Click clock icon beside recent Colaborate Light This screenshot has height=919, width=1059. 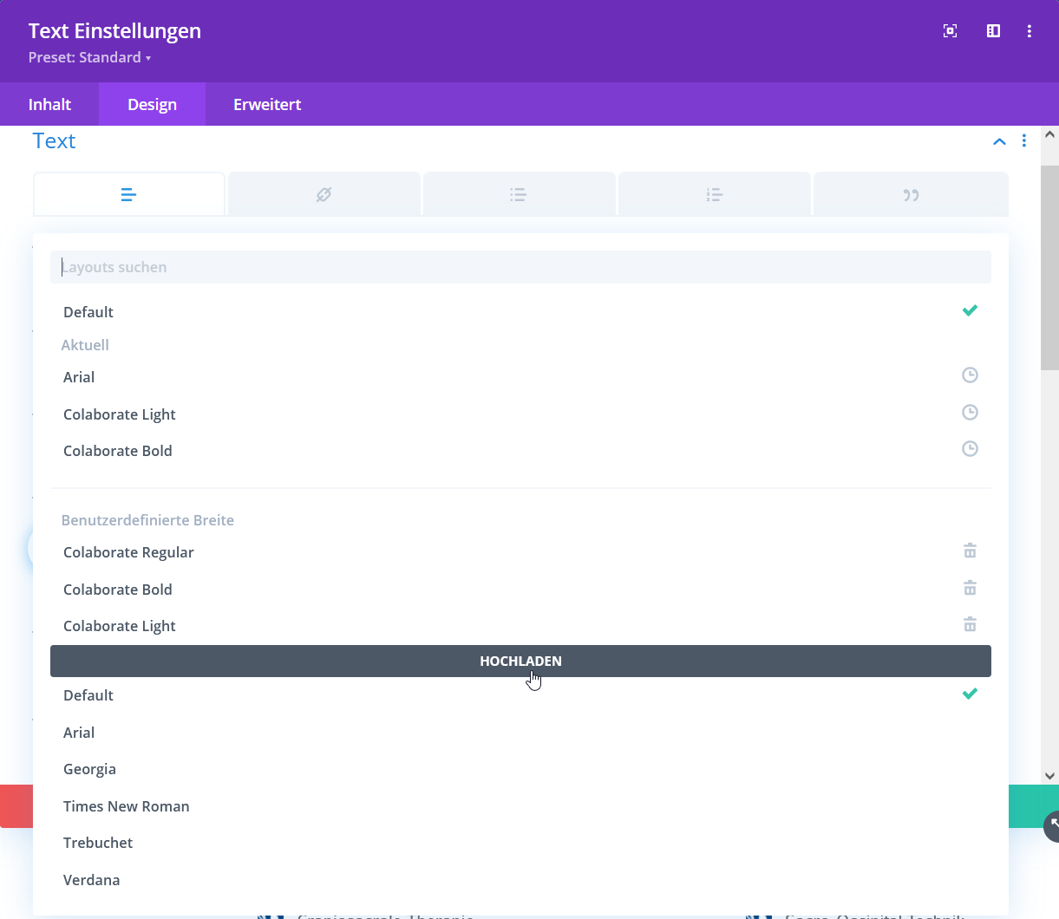(x=970, y=413)
